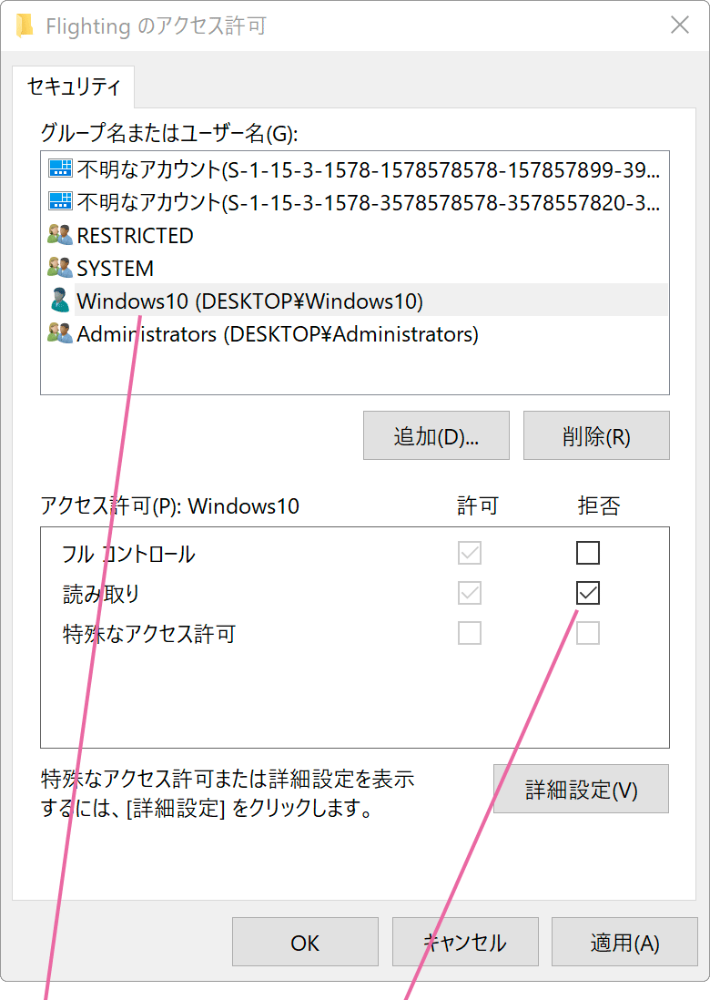Click the 読み取り permission label
The width and height of the screenshot is (710, 1000).
tap(101, 594)
